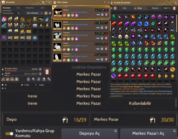Click the Merkez Pazar'ı Aç button
Screen dimensions: 178x139
click(148, 134)
